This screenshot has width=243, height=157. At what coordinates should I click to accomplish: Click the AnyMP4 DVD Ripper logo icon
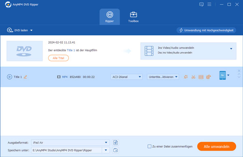(8, 4)
